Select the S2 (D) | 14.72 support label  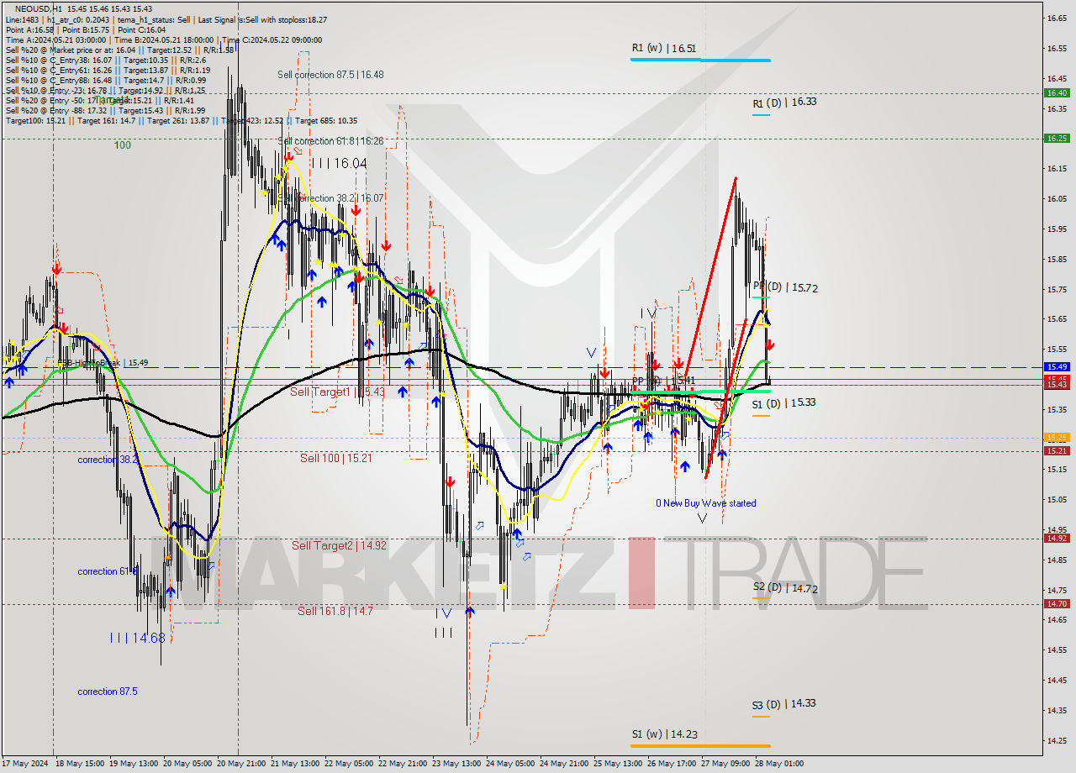785,588
